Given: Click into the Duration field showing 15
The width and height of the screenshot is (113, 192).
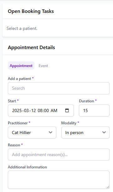Looking at the screenshot, I should pyautogui.click(x=94, y=110).
